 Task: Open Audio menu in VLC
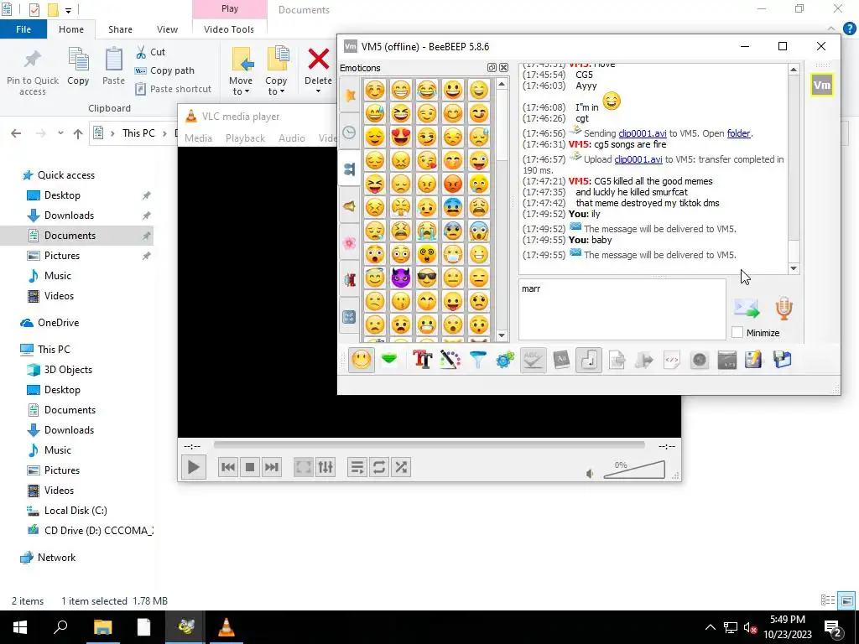click(x=291, y=138)
